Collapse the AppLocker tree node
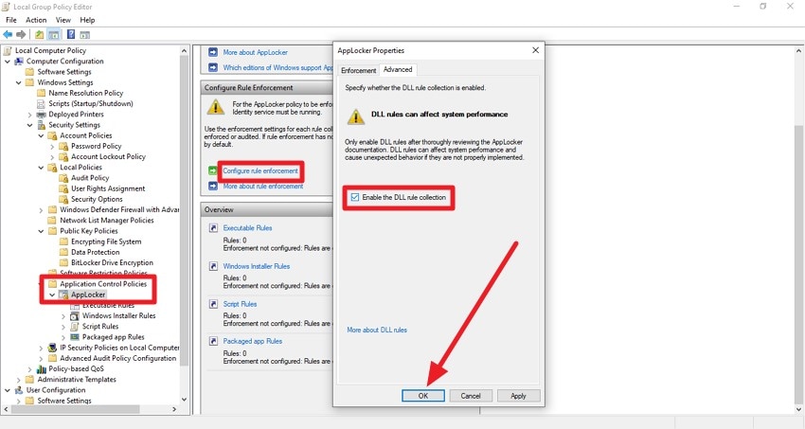This screenshot has height=429, width=805. tap(52, 295)
